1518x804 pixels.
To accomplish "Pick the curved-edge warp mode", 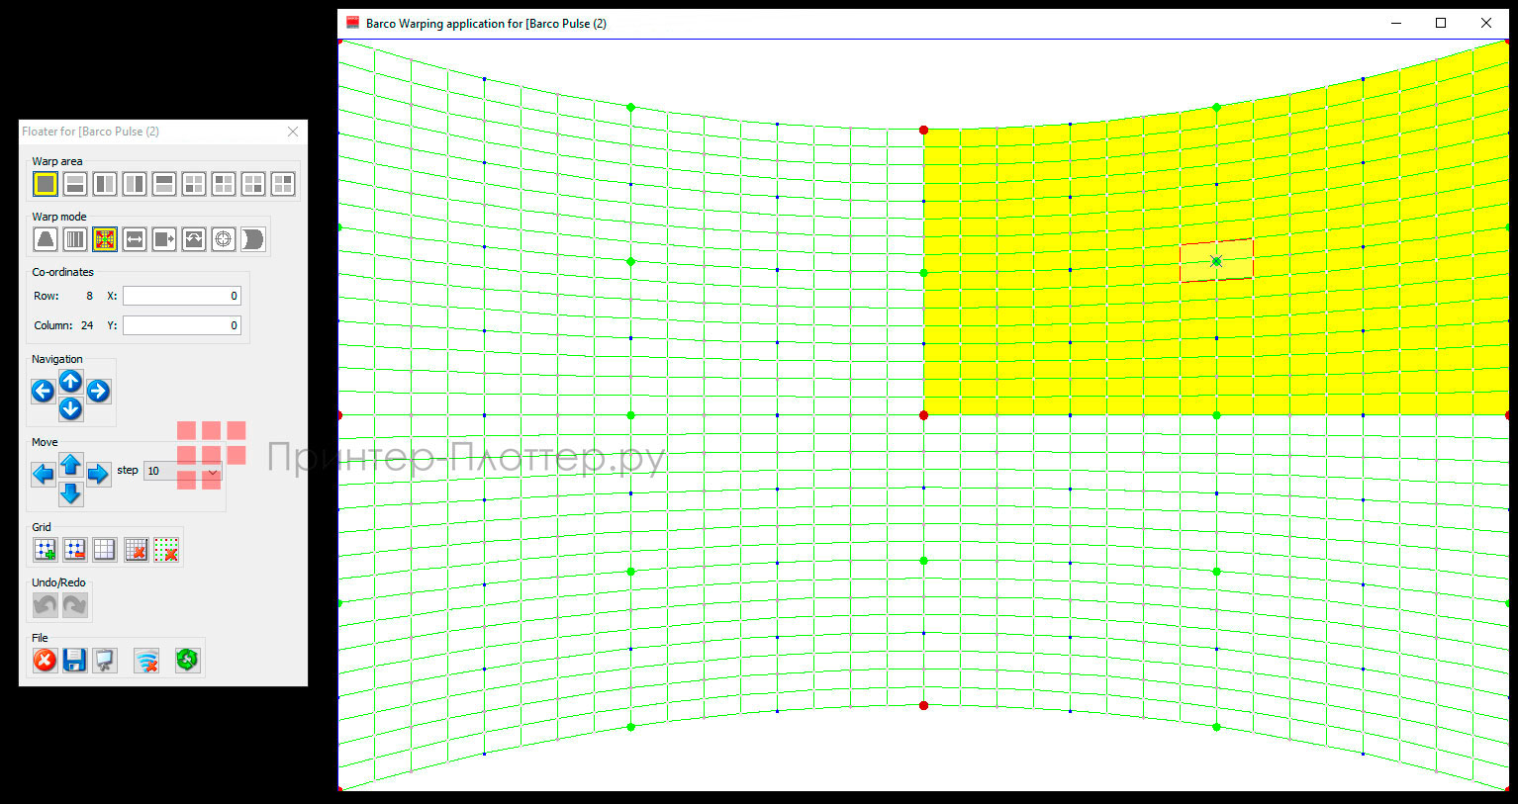I will tap(253, 239).
